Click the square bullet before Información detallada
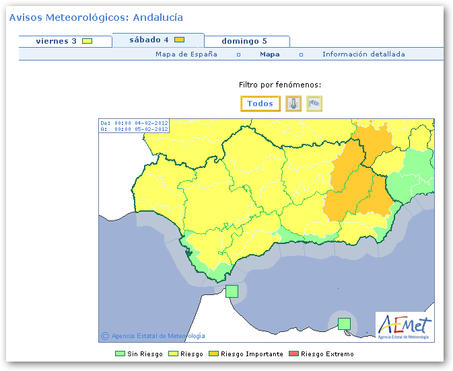453x371 pixels. click(301, 54)
